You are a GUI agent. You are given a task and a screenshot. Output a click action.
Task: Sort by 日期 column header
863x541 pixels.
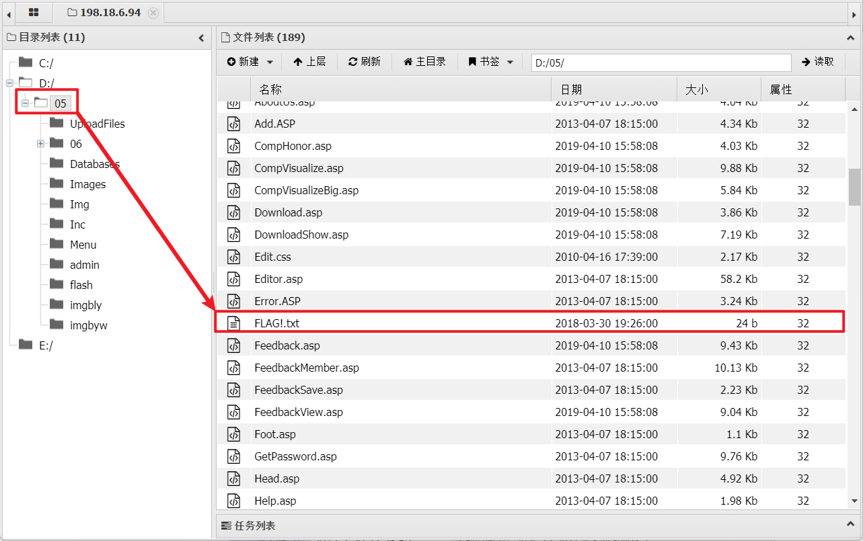coord(614,89)
